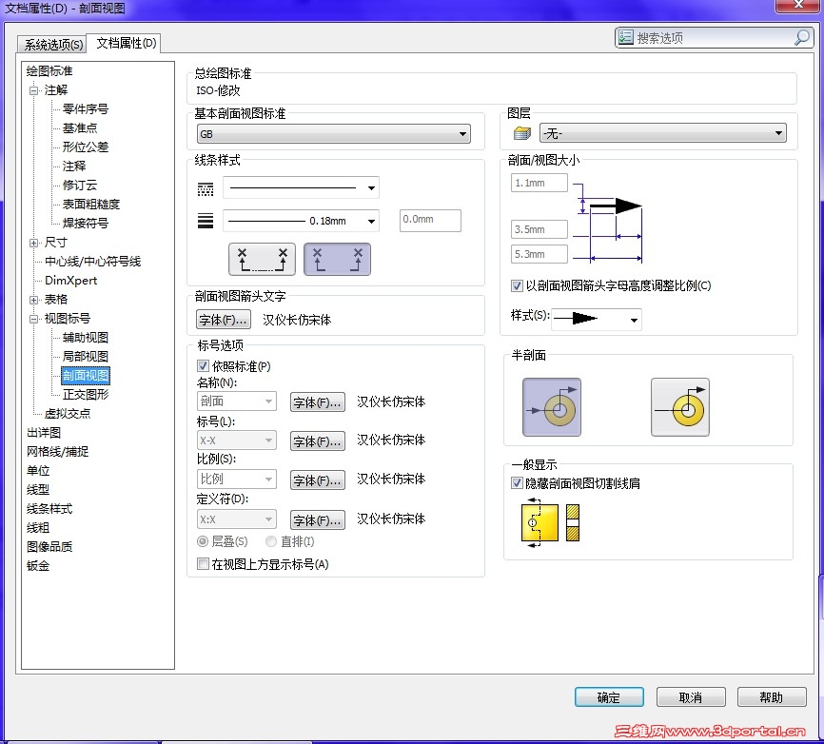Click 字体 button beside 名称 field

[x=318, y=402]
